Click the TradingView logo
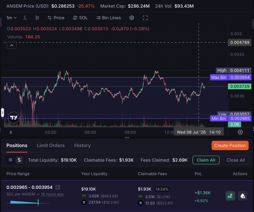 [13, 117]
